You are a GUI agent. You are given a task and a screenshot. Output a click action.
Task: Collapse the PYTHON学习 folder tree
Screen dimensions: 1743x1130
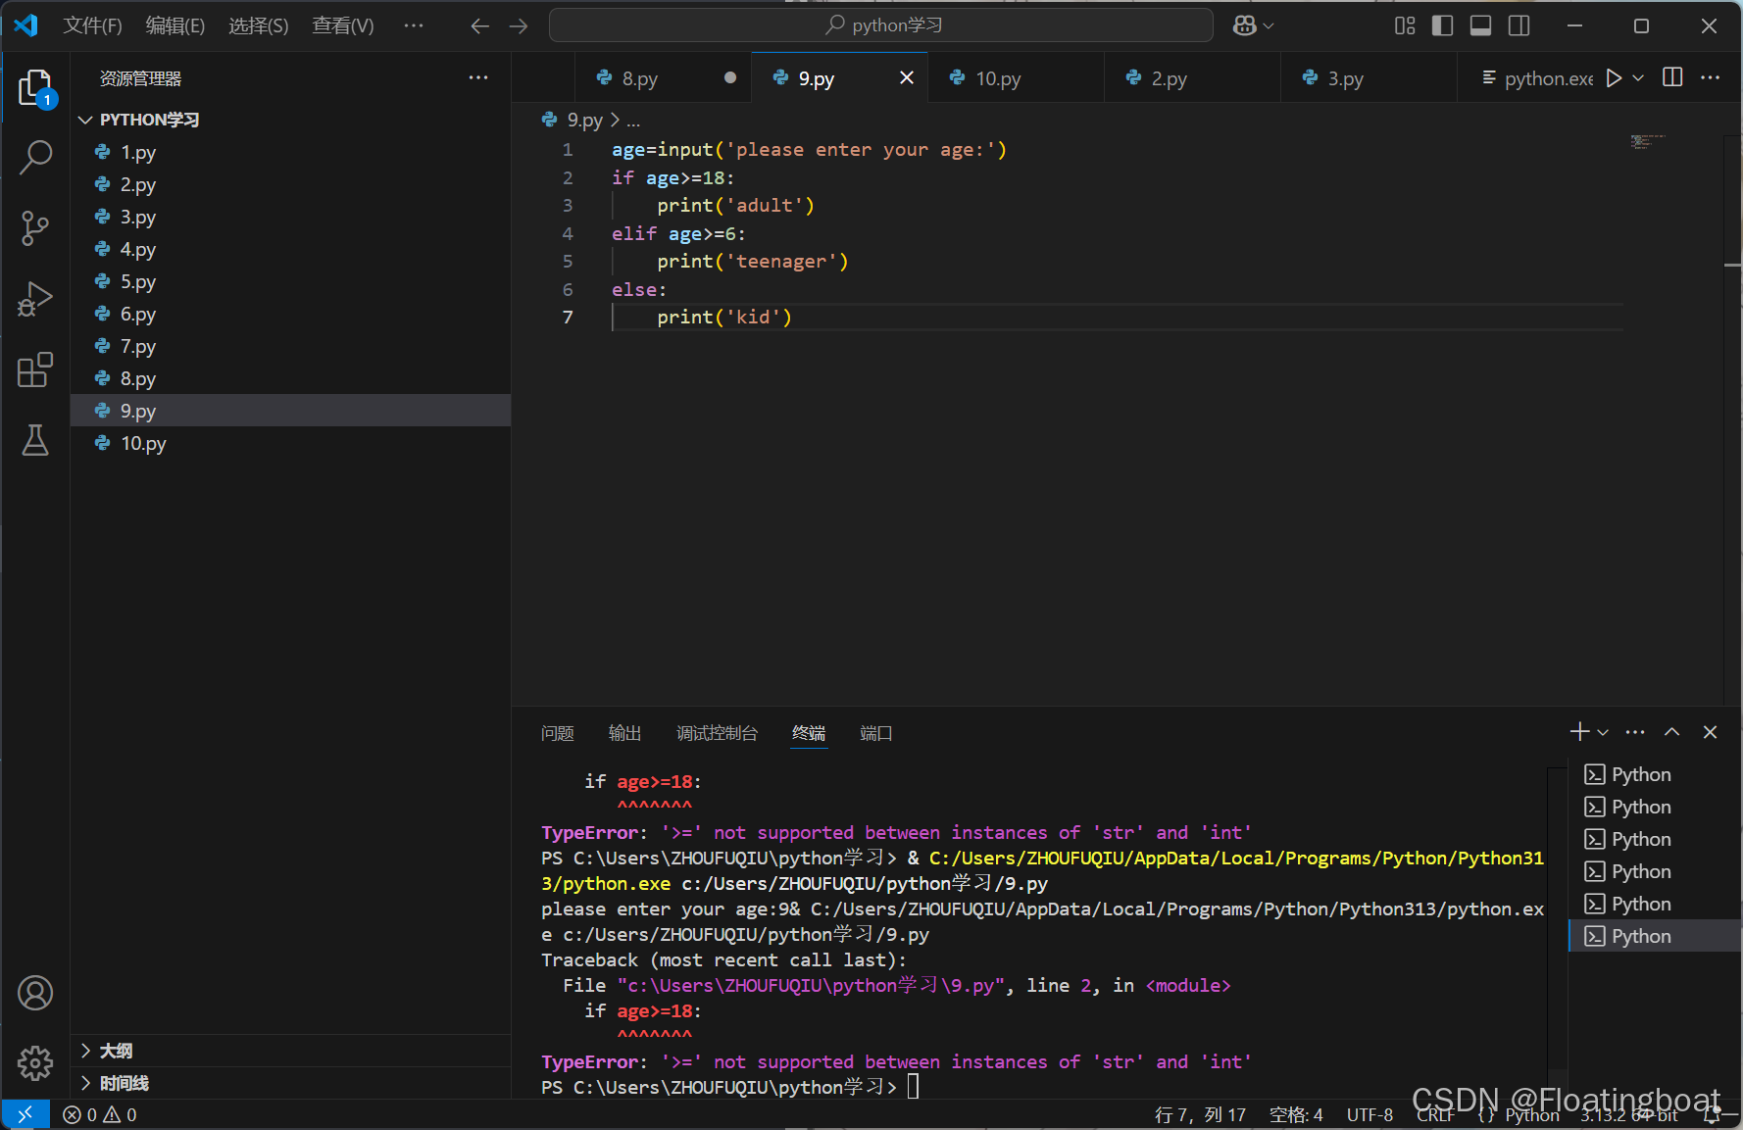85,120
